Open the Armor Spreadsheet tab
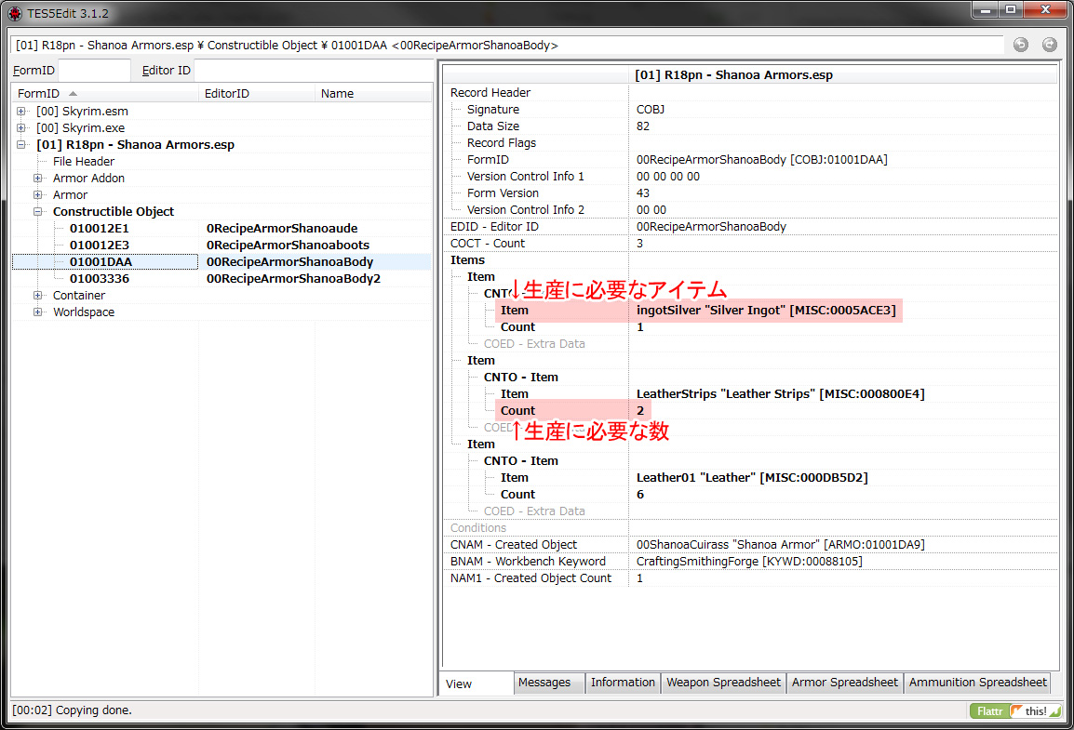Viewport: 1074px width, 730px height. [844, 683]
